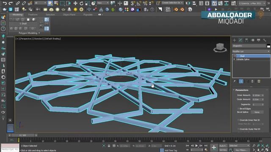Choose the Rectangular Selection Region tool
The height and width of the screenshot is (152, 271).
tap(62, 3)
